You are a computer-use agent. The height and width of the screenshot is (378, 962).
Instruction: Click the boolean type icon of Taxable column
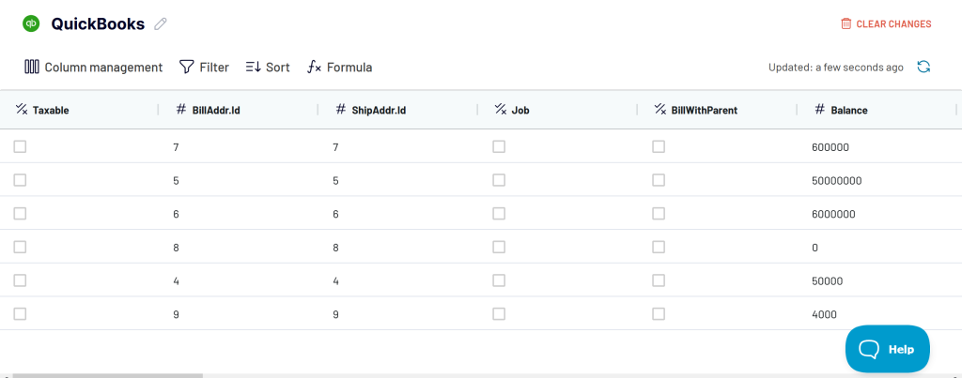pos(22,110)
